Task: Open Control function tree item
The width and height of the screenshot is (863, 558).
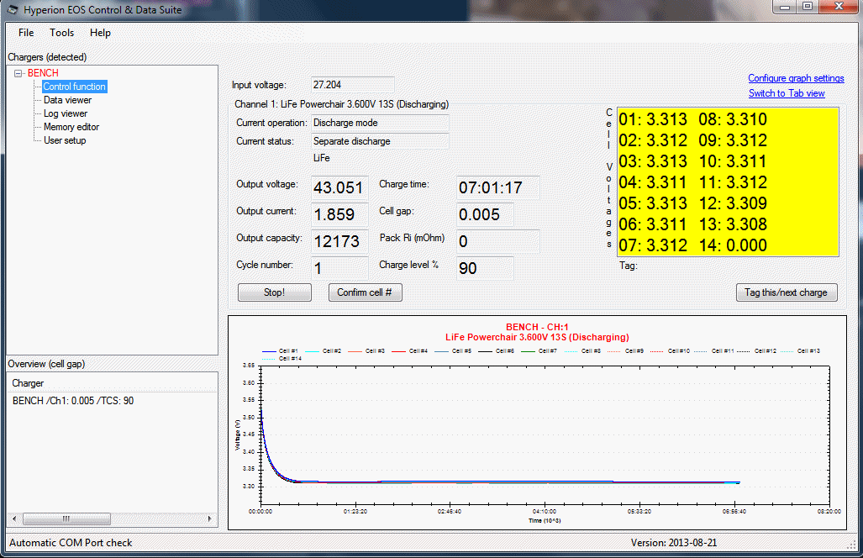Action: [75, 87]
